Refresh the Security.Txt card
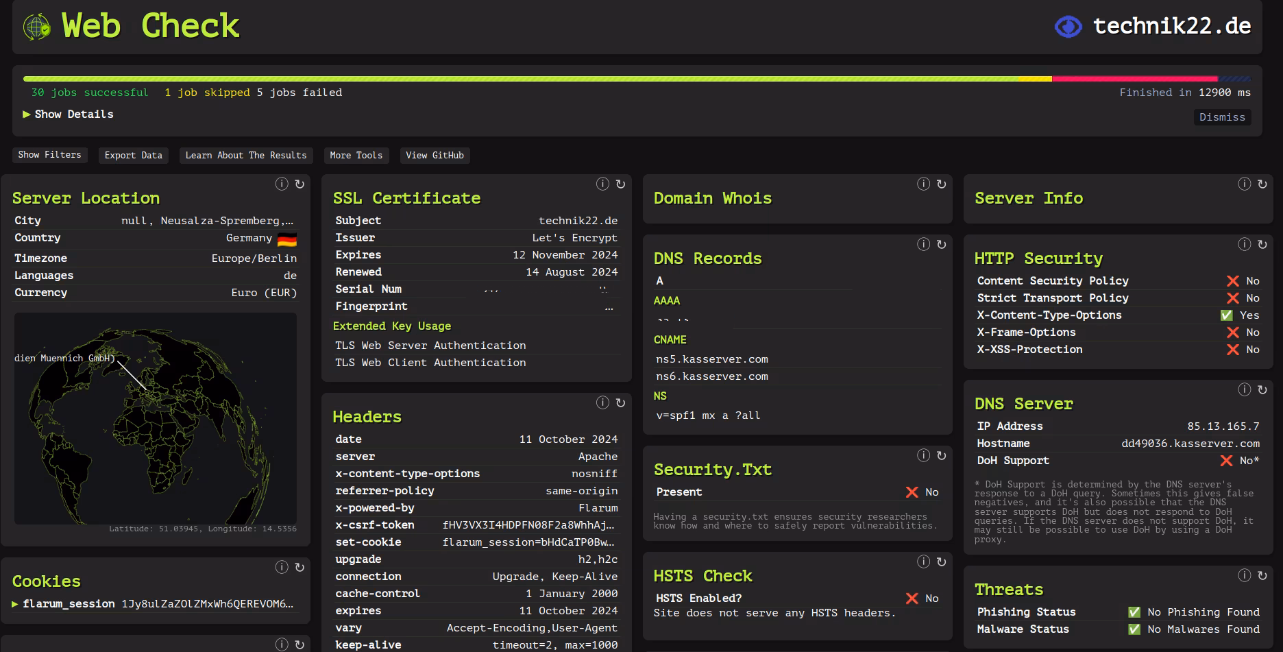This screenshot has height=652, width=1283. point(941,455)
